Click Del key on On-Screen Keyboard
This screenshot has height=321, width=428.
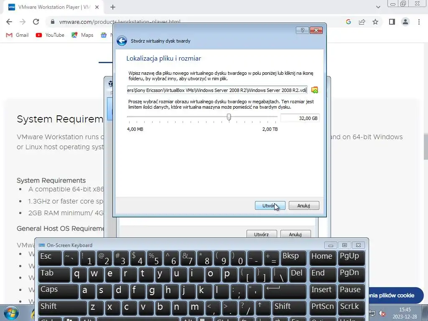(298, 275)
